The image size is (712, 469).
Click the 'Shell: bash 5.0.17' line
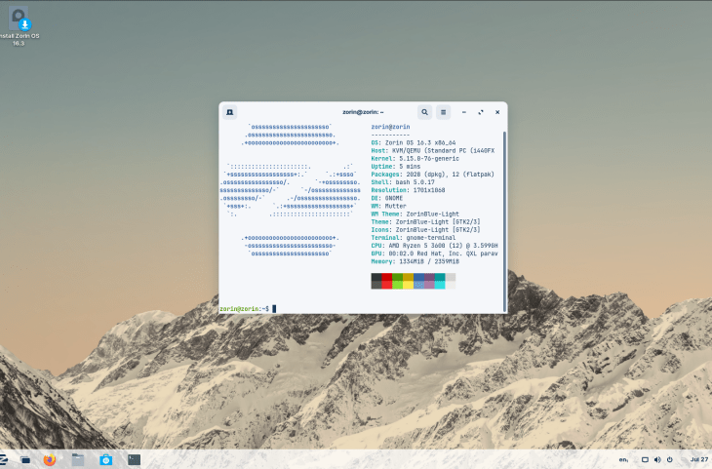pos(403,182)
